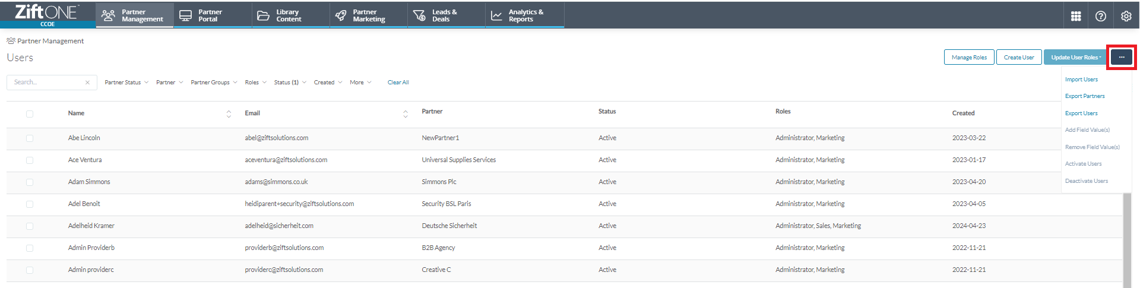
Task: Click the Deutsche Sicherheit partner cell
Action: coord(449,226)
